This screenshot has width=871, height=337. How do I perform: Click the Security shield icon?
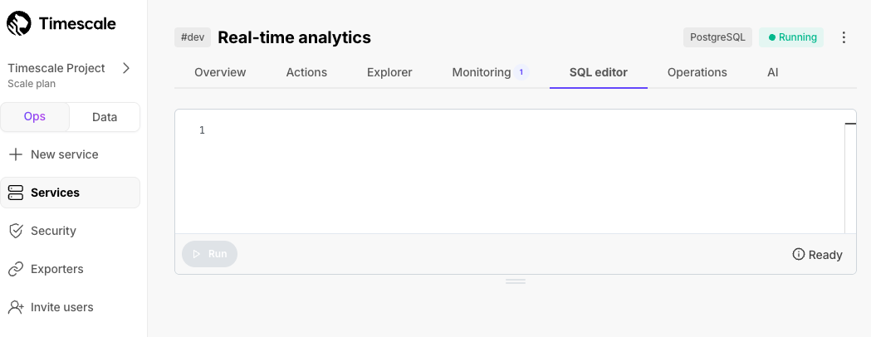click(16, 231)
